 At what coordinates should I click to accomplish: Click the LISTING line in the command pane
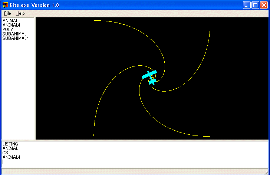pos(10,144)
